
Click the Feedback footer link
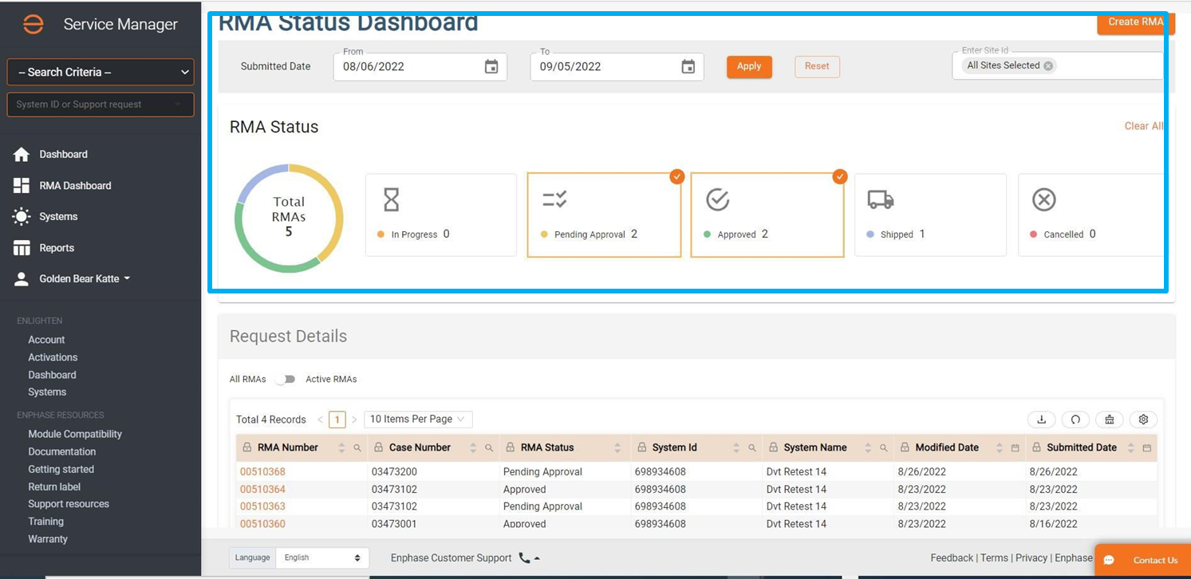pyautogui.click(x=952, y=558)
